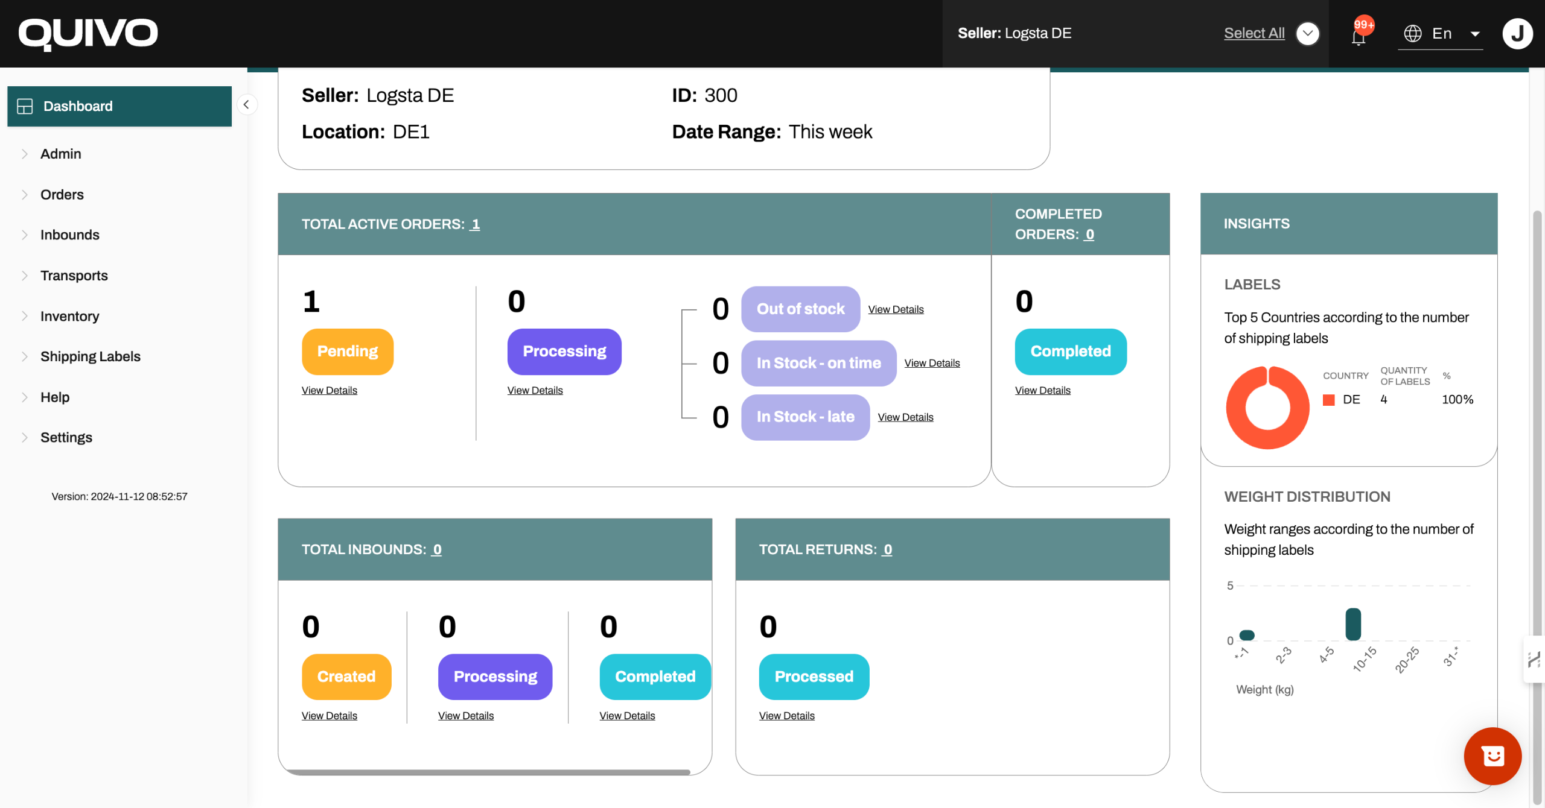Viewport: 1545px width, 808px height.
Task: Open the En language dropdown arrow
Action: click(1475, 34)
